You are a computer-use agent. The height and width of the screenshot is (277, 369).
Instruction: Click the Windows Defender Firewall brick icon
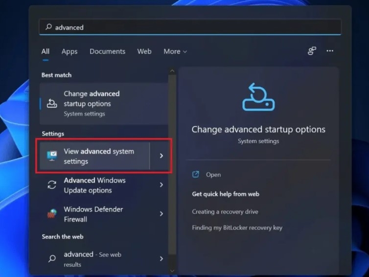[x=52, y=214]
